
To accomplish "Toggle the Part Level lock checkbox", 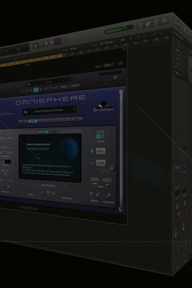I will 12,193.
